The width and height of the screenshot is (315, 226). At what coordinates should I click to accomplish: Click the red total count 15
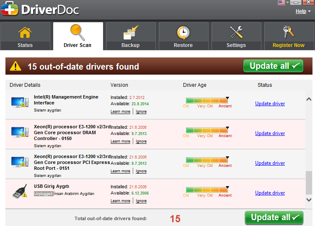[x=175, y=219]
